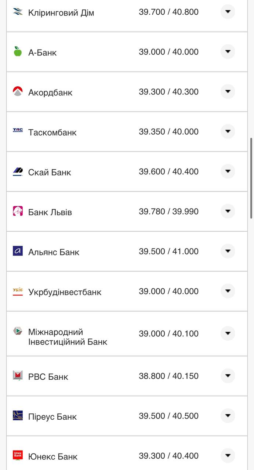
Task: Click the А-Банк green apple logo
Action: point(18,51)
